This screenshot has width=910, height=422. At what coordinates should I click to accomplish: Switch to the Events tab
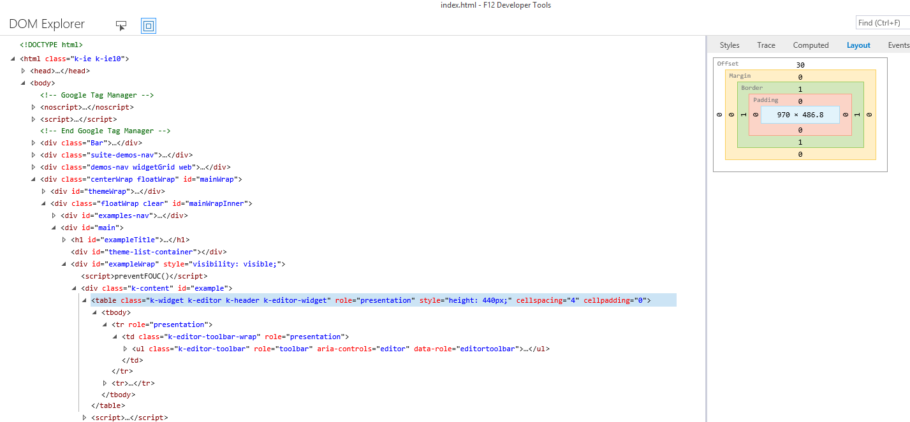[899, 45]
